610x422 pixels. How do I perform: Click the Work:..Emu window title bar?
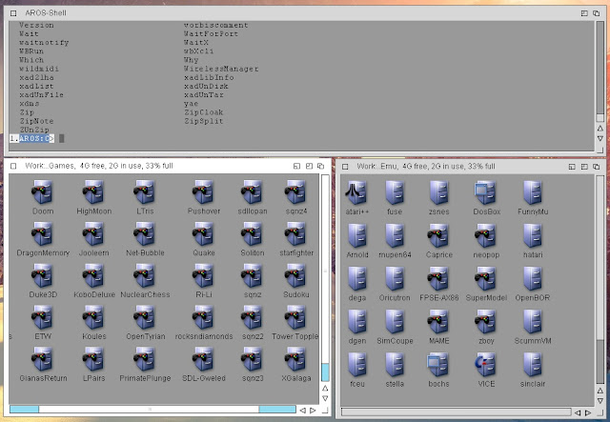click(x=470, y=167)
